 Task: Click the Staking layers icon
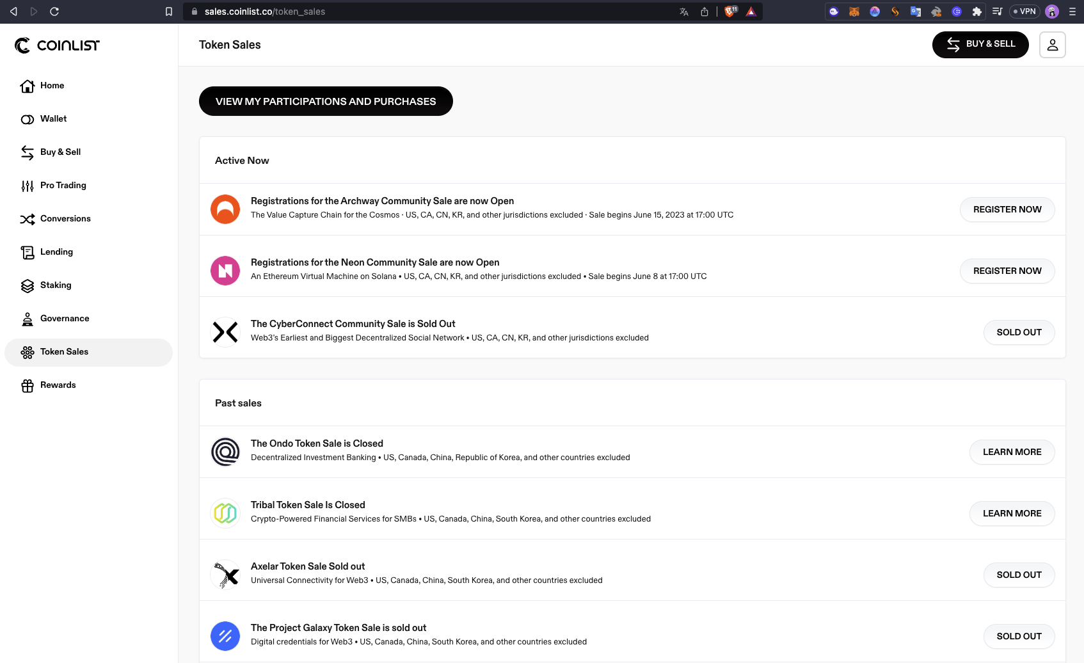[28, 285]
